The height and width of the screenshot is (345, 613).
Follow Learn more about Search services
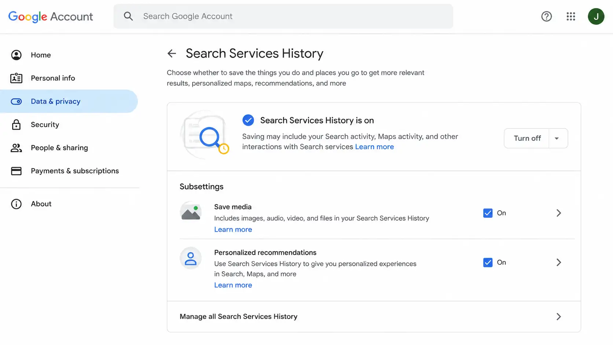click(x=374, y=147)
